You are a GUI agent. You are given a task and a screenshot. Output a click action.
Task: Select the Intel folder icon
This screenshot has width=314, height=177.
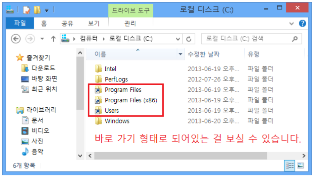click(x=98, y=69)
